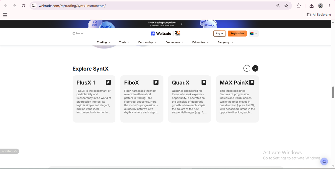The height and width of the screenshot is (169, 335).
Task: Click the QuadX quadratic growth description
Action: point(189,102)
